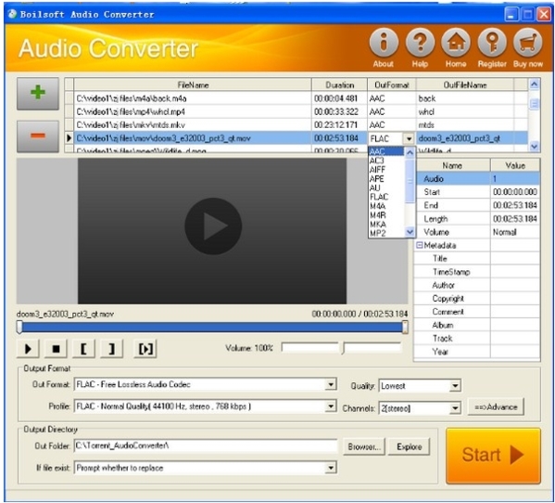This screenshot has height=503, width=555.
Task: Select the doom3_e32003_pct3_qt.mov file row
Action: tap(296, 138)
